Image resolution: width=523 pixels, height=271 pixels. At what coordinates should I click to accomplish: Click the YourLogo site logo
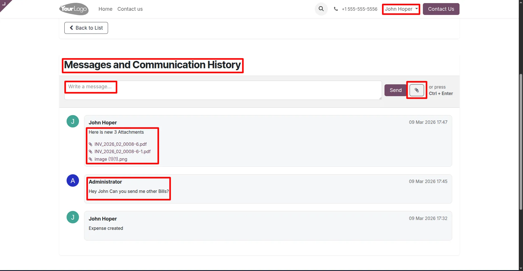pos(74,9)
